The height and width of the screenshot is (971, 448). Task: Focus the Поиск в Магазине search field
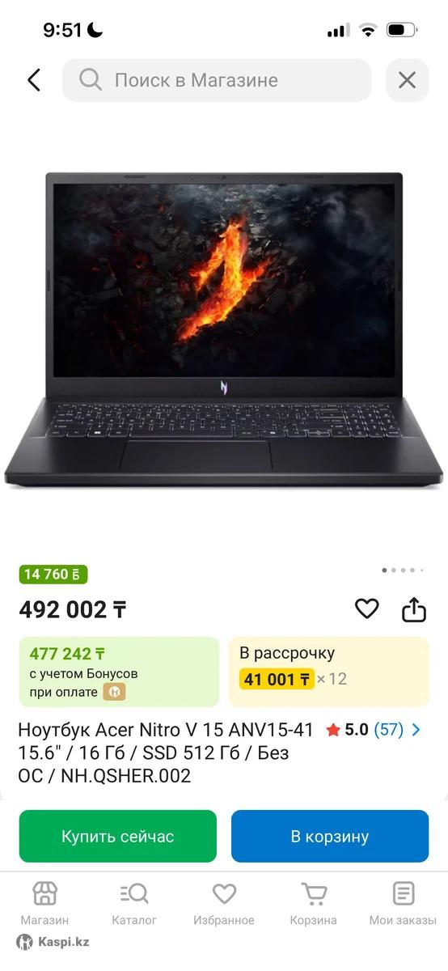(x=217, y=80)
